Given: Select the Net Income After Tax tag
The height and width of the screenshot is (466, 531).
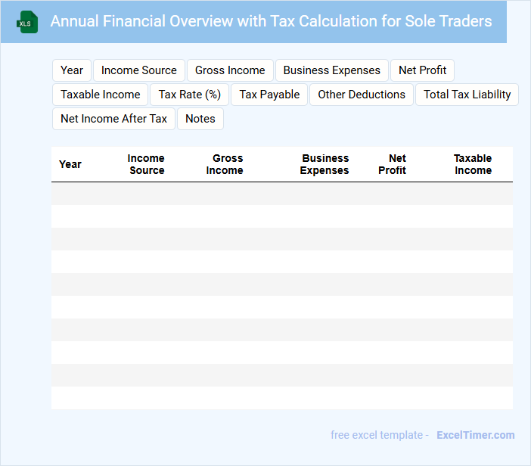Looking at the screenshot, I should (114, 119).
